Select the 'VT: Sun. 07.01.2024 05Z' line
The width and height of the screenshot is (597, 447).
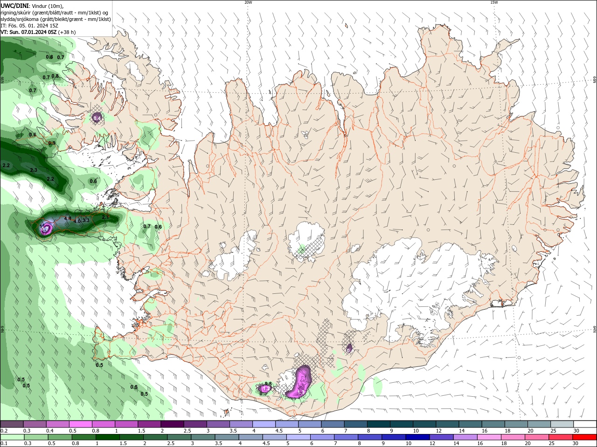click(28, 32)
